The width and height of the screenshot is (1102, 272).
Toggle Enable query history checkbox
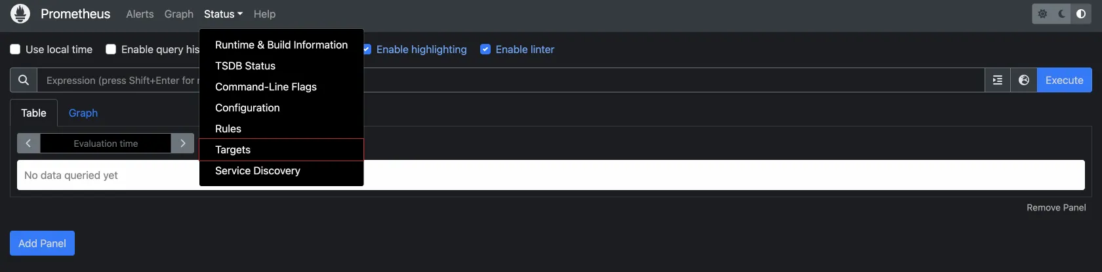tap(111, 49)
